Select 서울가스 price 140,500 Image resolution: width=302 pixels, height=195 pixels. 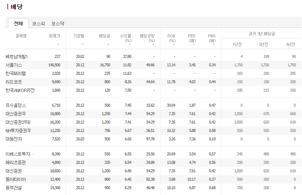[54, 65]
